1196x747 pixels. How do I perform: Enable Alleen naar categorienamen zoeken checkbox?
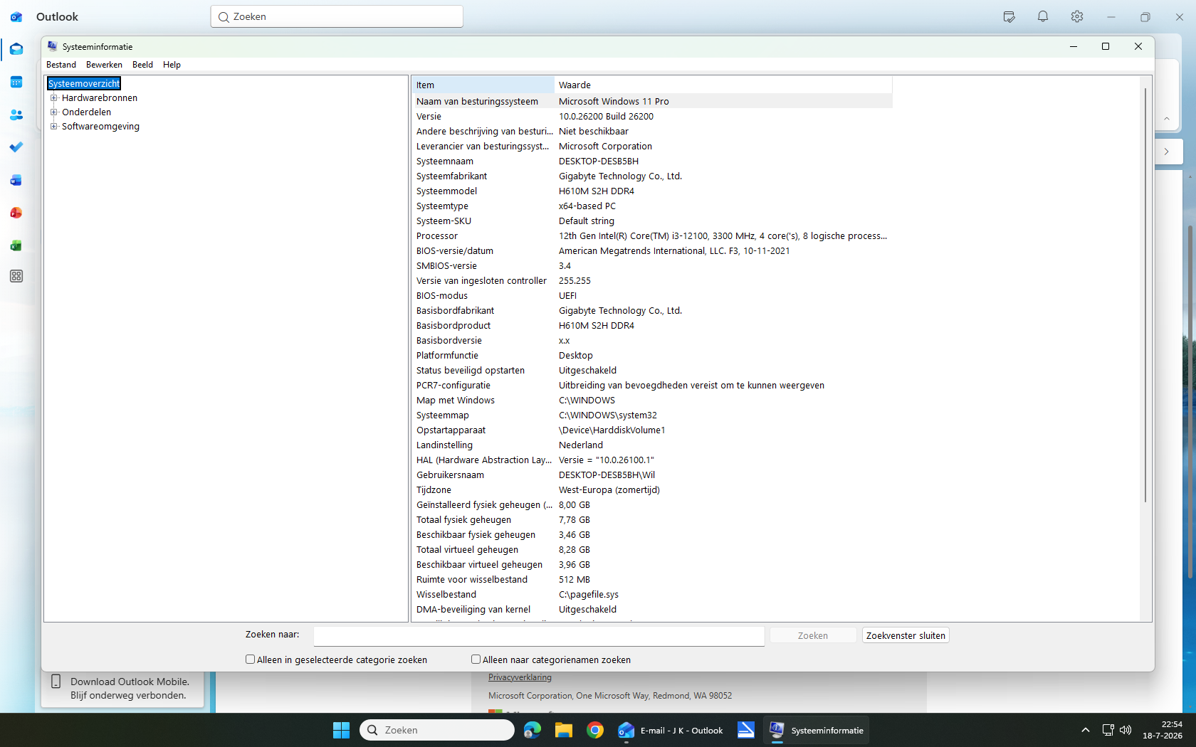[x=476, y=659]
